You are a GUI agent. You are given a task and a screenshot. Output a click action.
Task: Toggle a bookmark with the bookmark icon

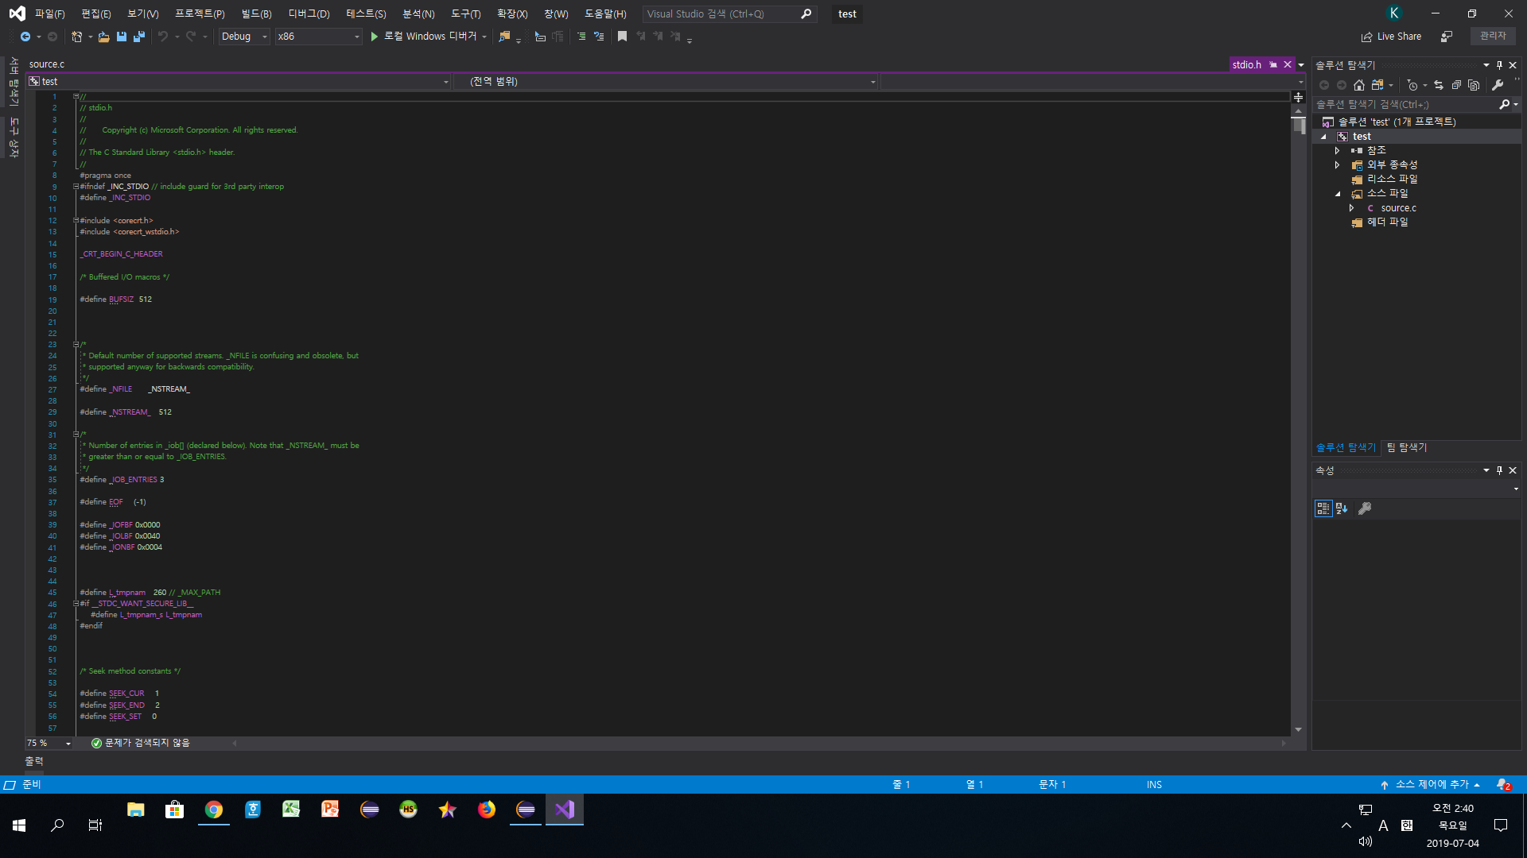622,37
